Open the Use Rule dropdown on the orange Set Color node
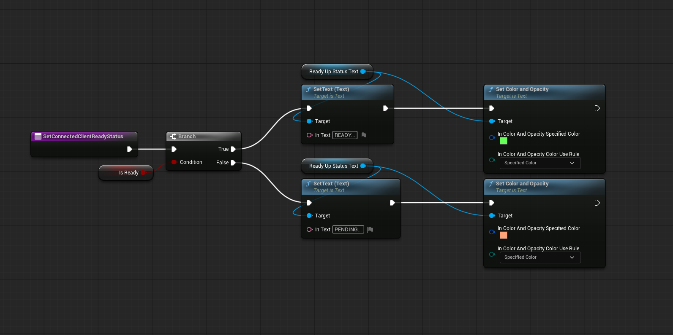The height and width of the screenshot is (335, 673). click(539, 257)
